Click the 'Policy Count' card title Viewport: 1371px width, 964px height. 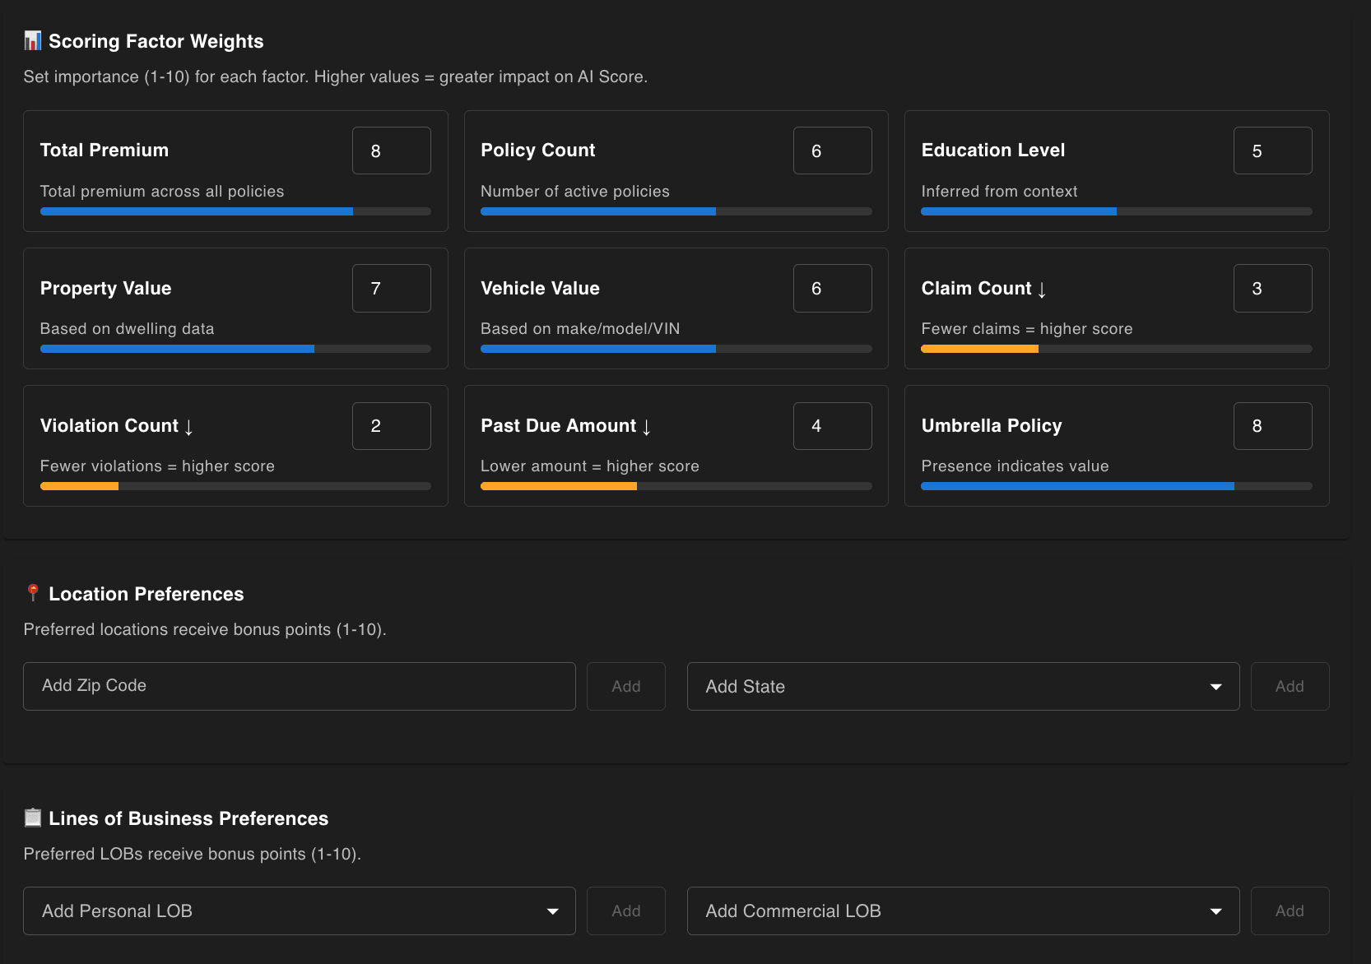[538, 150]
